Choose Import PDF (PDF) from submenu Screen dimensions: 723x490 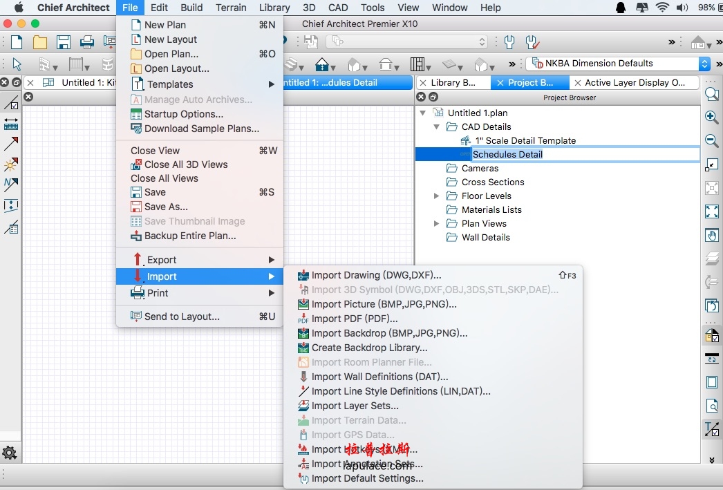click(x=354, y=319)
